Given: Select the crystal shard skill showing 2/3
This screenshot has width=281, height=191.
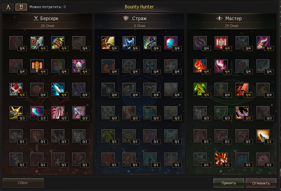Looking at the screenshot, I should [x=37, y=113].
